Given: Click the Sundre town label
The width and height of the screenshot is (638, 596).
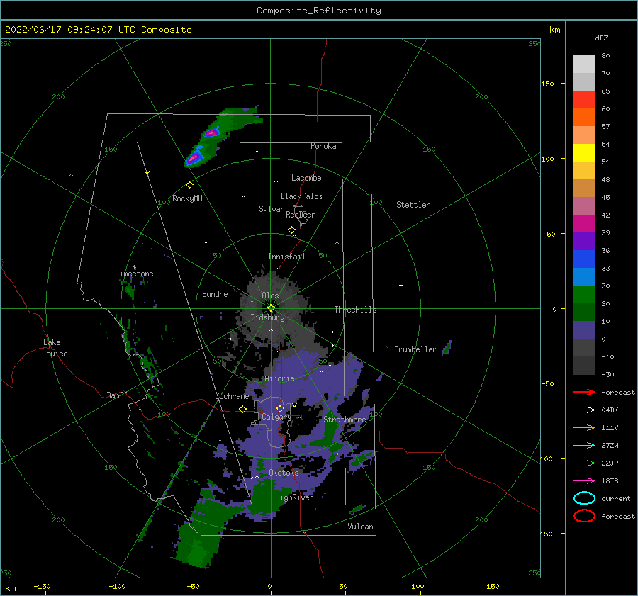Looking at the screenshot, I should point(215,293).
